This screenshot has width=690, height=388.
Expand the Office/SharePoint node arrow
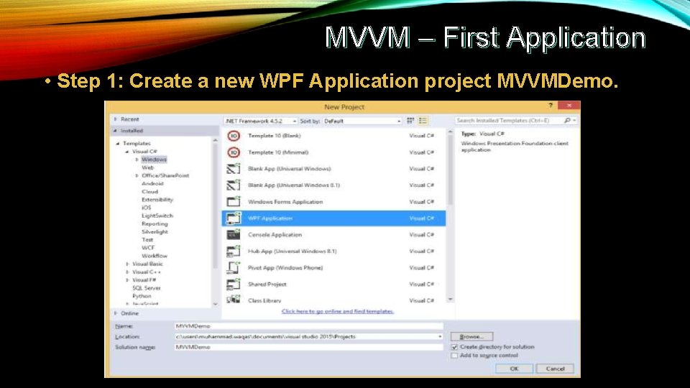click(x=137, y=175)
